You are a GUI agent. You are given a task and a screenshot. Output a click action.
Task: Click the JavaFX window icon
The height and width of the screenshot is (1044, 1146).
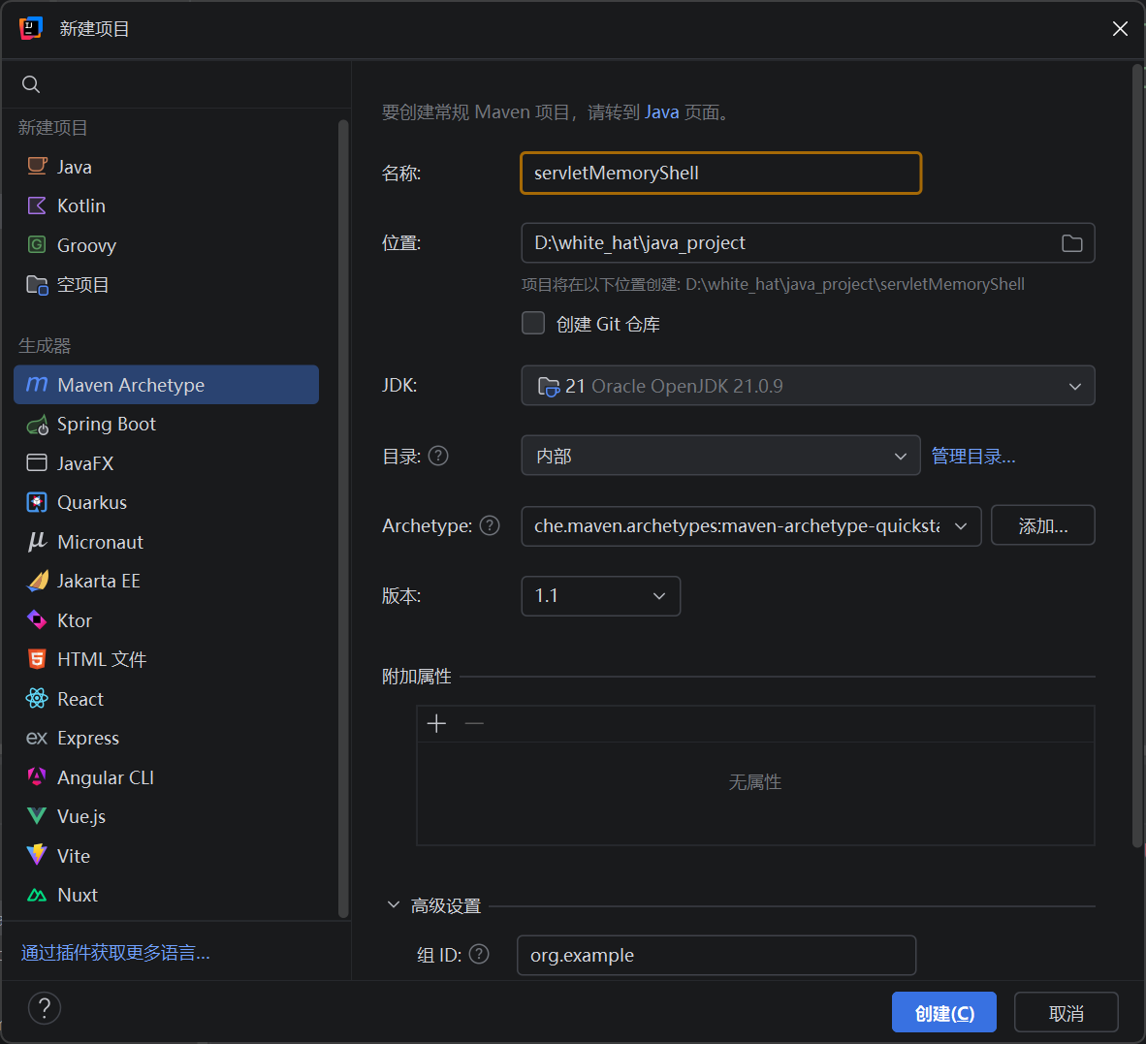point(37,462)
